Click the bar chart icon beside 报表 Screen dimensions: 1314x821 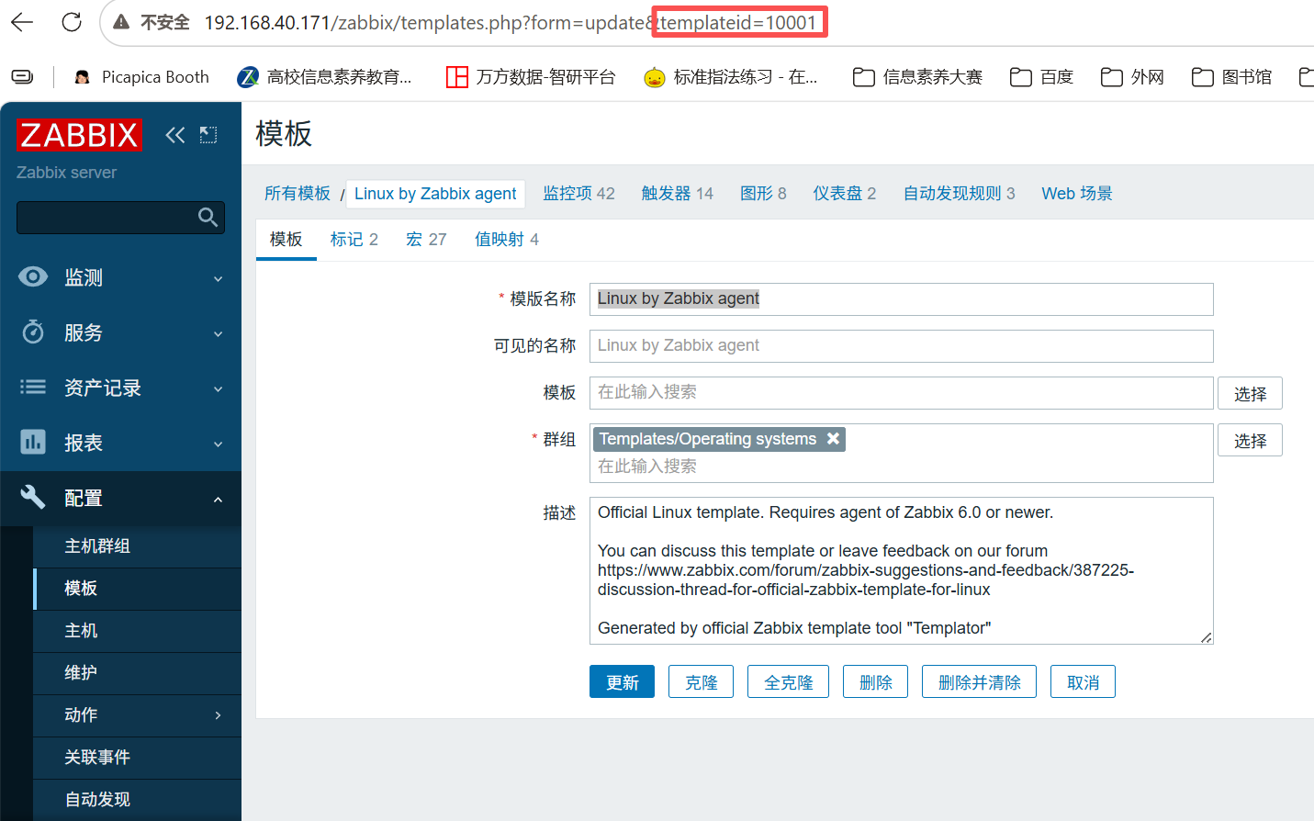click(x=33, y=442)
